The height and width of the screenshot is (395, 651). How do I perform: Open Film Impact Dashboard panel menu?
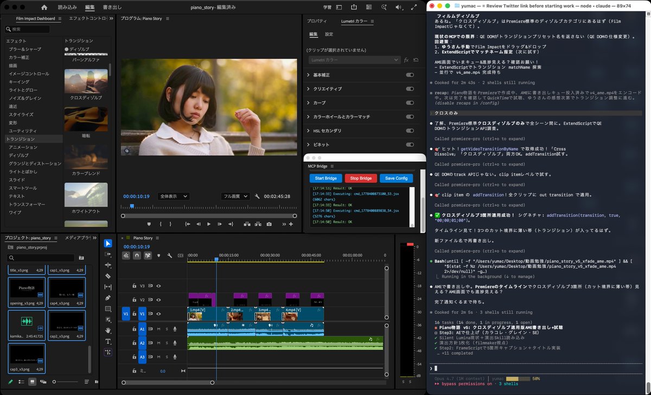(x=61, y=18)
